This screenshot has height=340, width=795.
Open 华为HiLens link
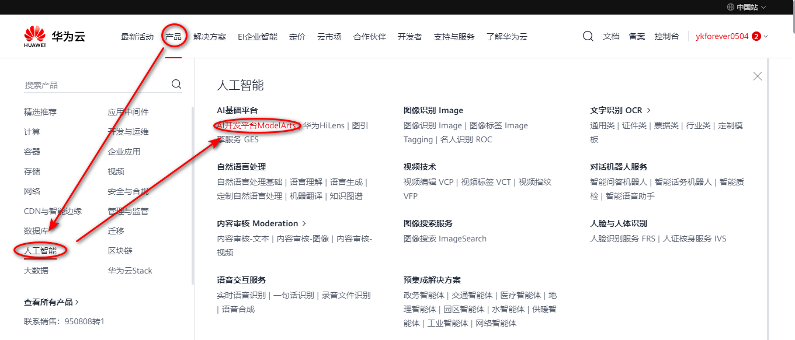(x=324, y=125)
